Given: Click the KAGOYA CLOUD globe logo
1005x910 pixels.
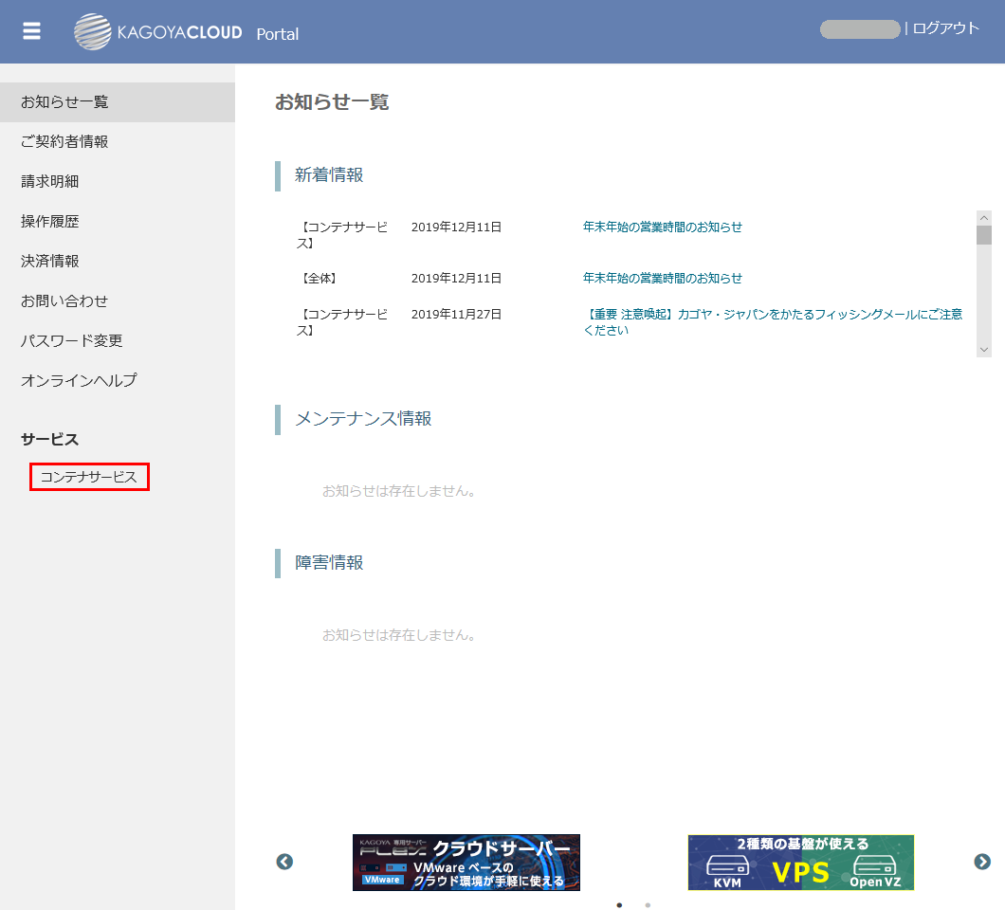Looking at the screenshot, I should tap(93, 32).
